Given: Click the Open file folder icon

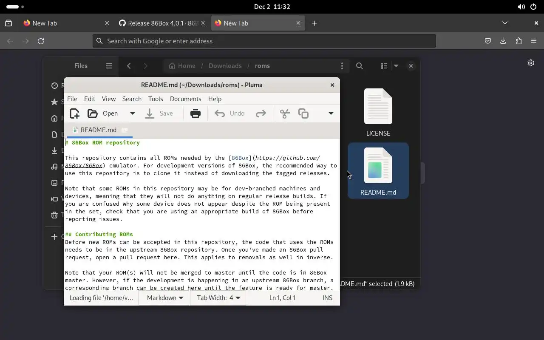Looking at the screenshot, I should [x=92, y=113].
